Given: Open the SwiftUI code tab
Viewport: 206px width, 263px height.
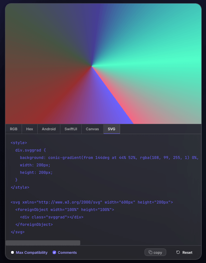Looking at the screenshot, I should coord(71,129).
